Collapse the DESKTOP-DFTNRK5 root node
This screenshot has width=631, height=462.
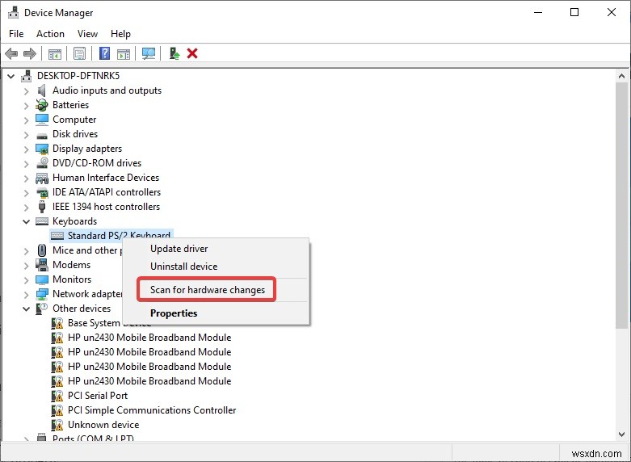pos(11,76)
